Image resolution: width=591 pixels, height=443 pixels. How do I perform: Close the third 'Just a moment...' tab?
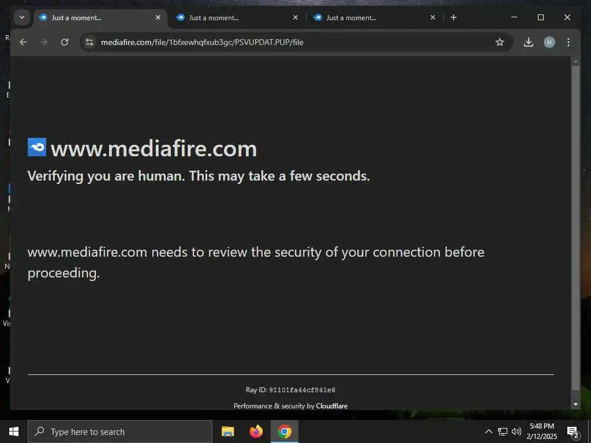[x=433, y=17]
